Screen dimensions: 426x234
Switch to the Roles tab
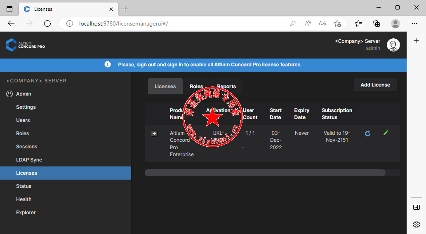(196, 87)
